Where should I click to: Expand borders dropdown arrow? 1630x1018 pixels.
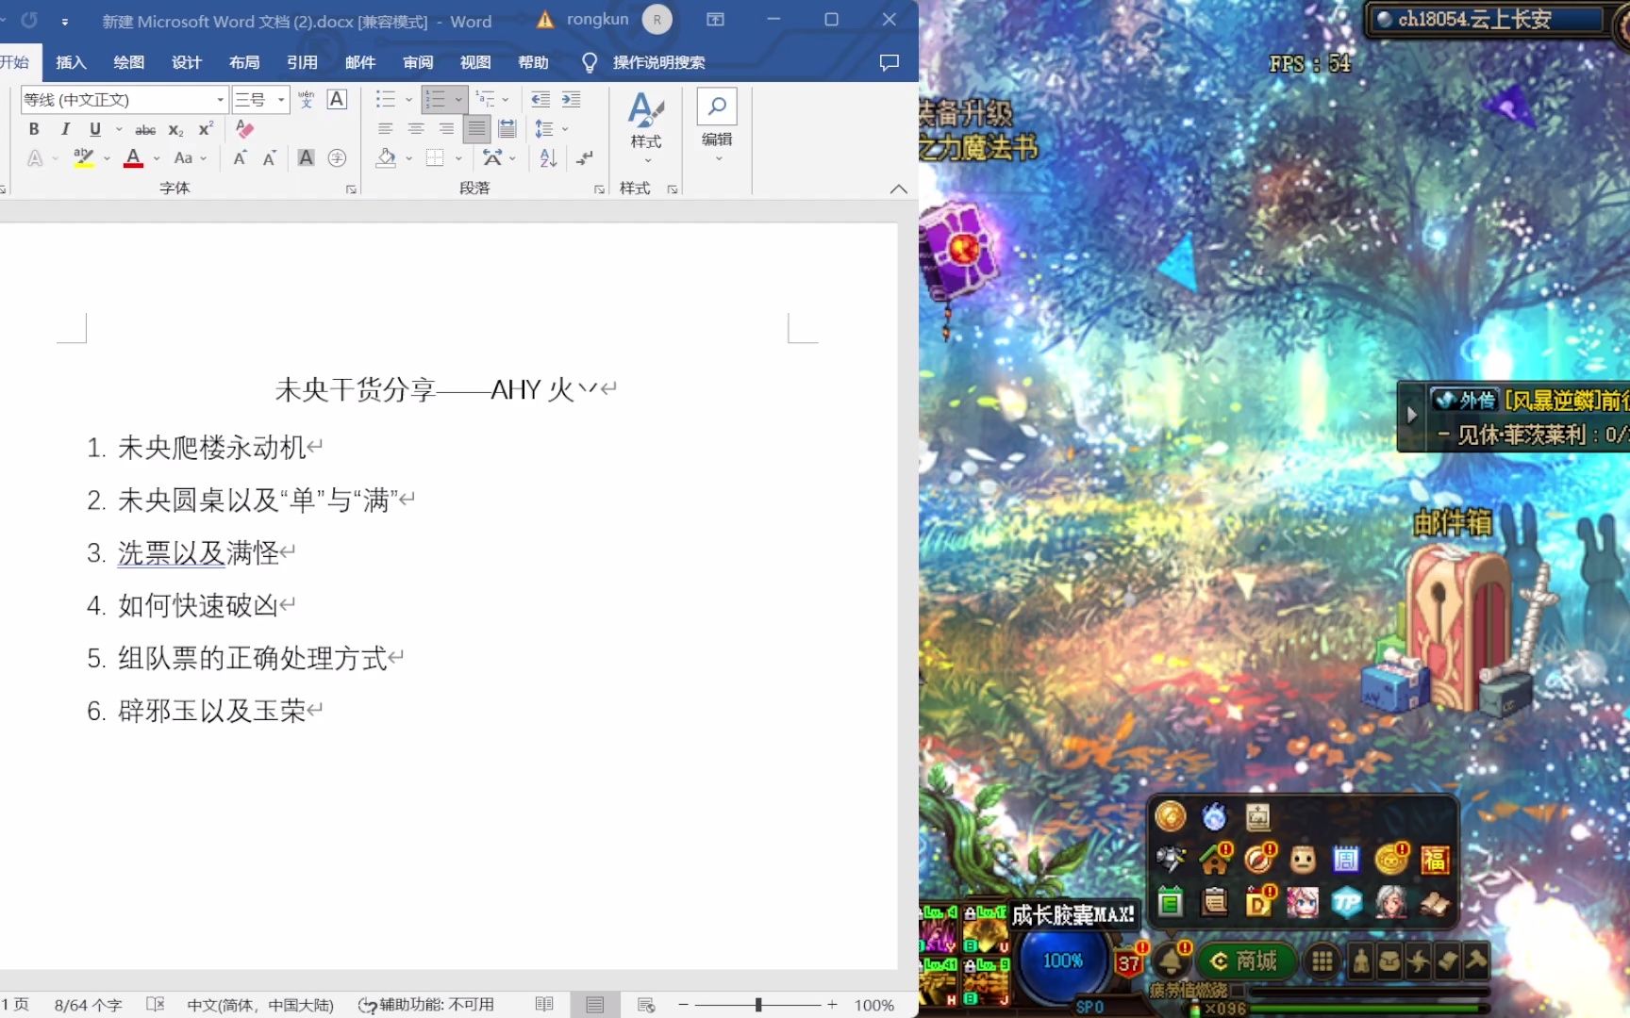(x=458, y=158)
